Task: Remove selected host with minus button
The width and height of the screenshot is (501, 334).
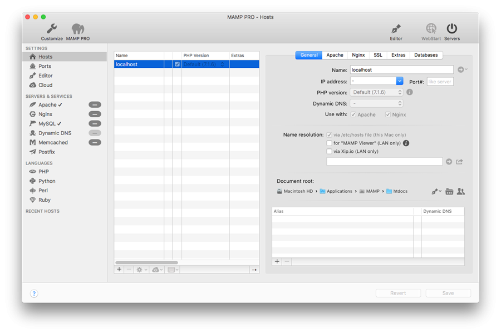Action: coord(129,270)
